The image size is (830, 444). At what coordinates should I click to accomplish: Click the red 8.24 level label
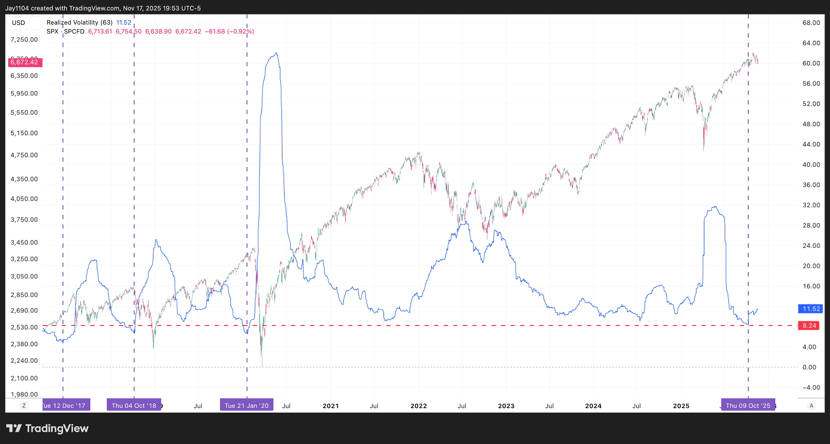[x=809, y=325]
